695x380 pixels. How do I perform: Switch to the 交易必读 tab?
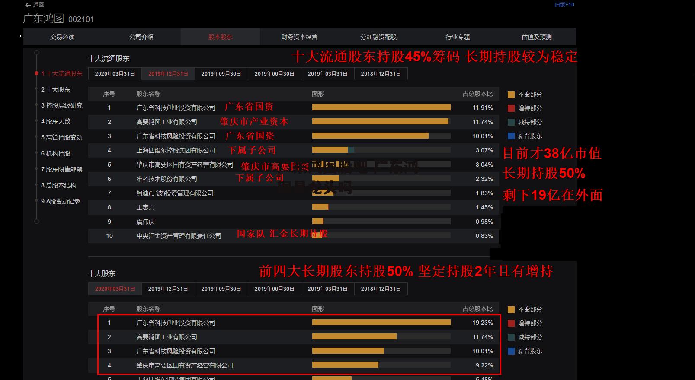[62, 37]
